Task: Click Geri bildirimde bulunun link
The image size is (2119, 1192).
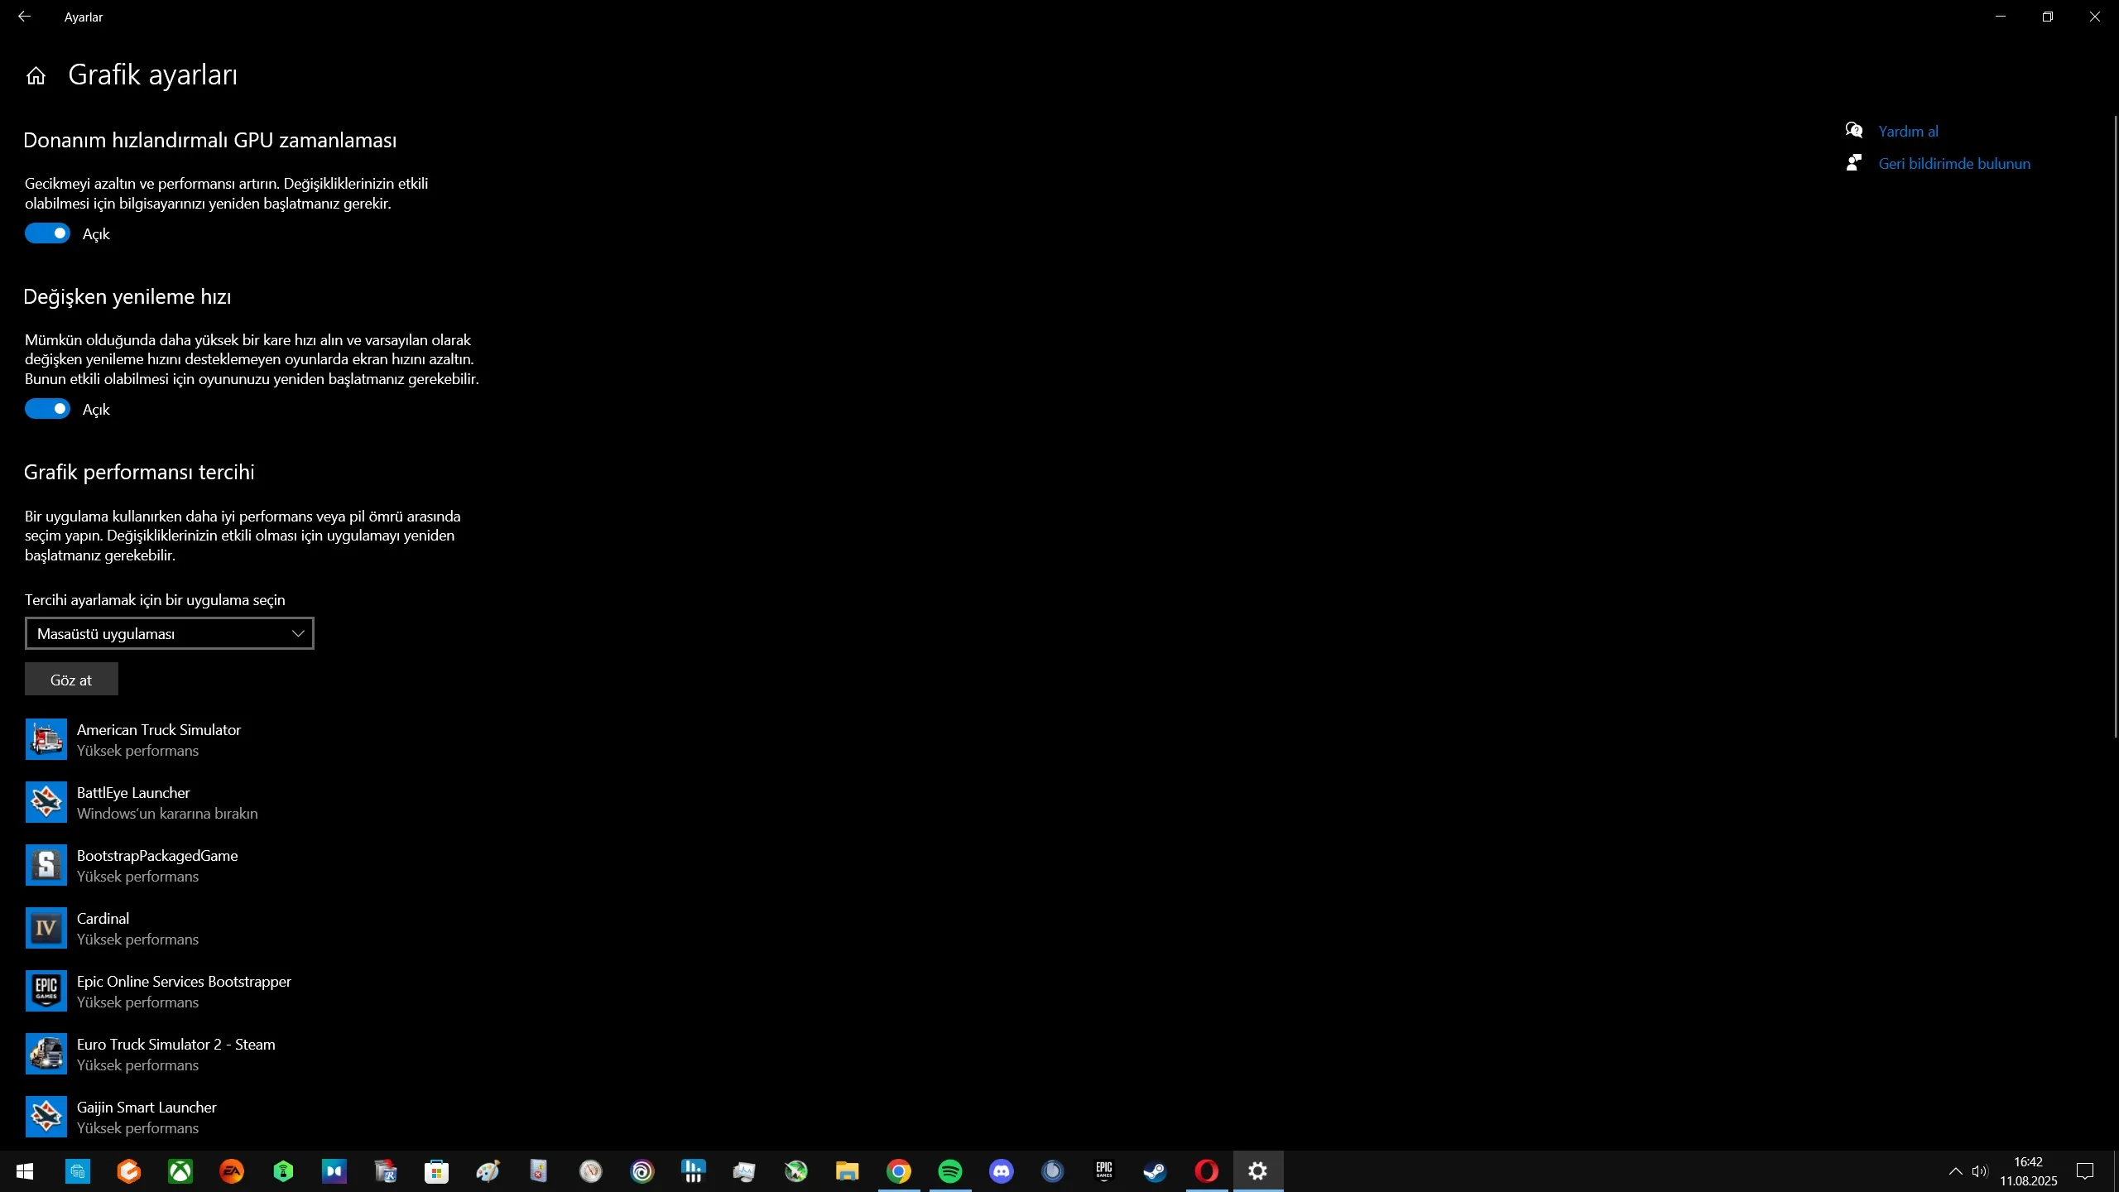Action: click(1953, 164)
